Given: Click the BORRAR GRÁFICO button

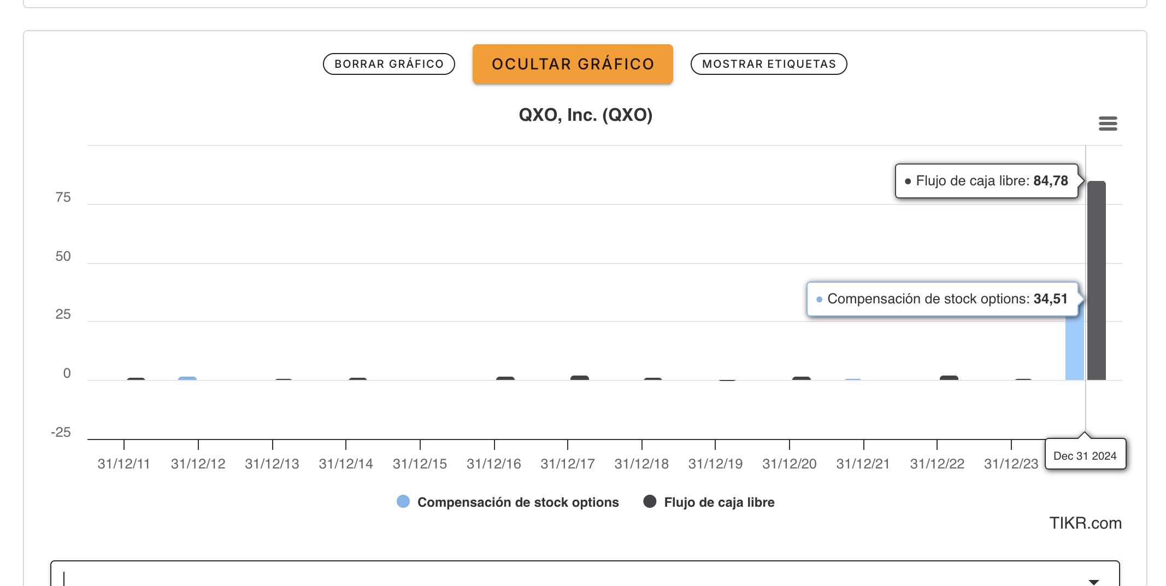Looking at the screenshot, I should pos(388,64).
